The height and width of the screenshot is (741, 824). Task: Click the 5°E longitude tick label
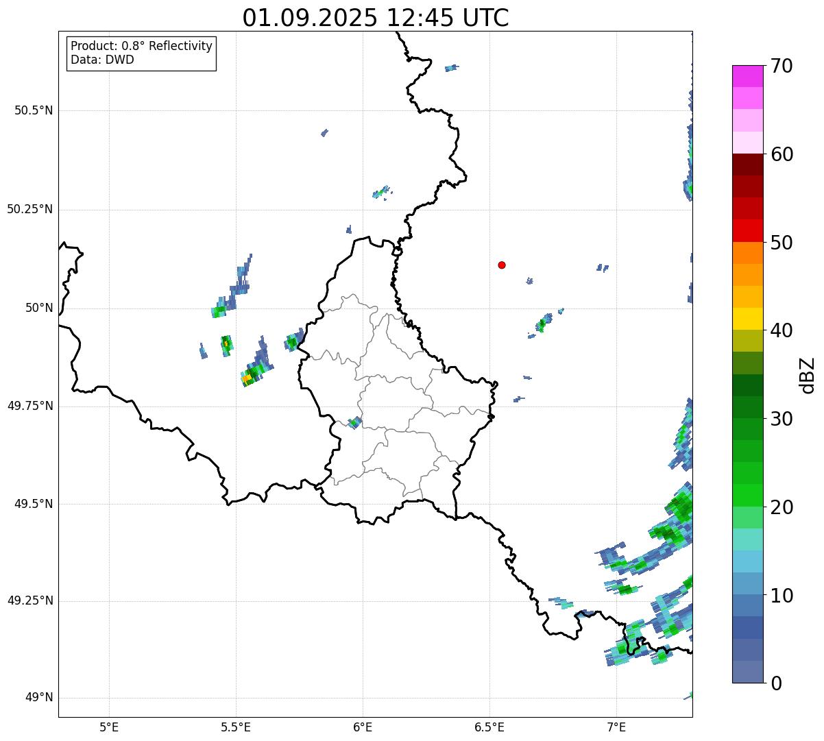point(109,727)
